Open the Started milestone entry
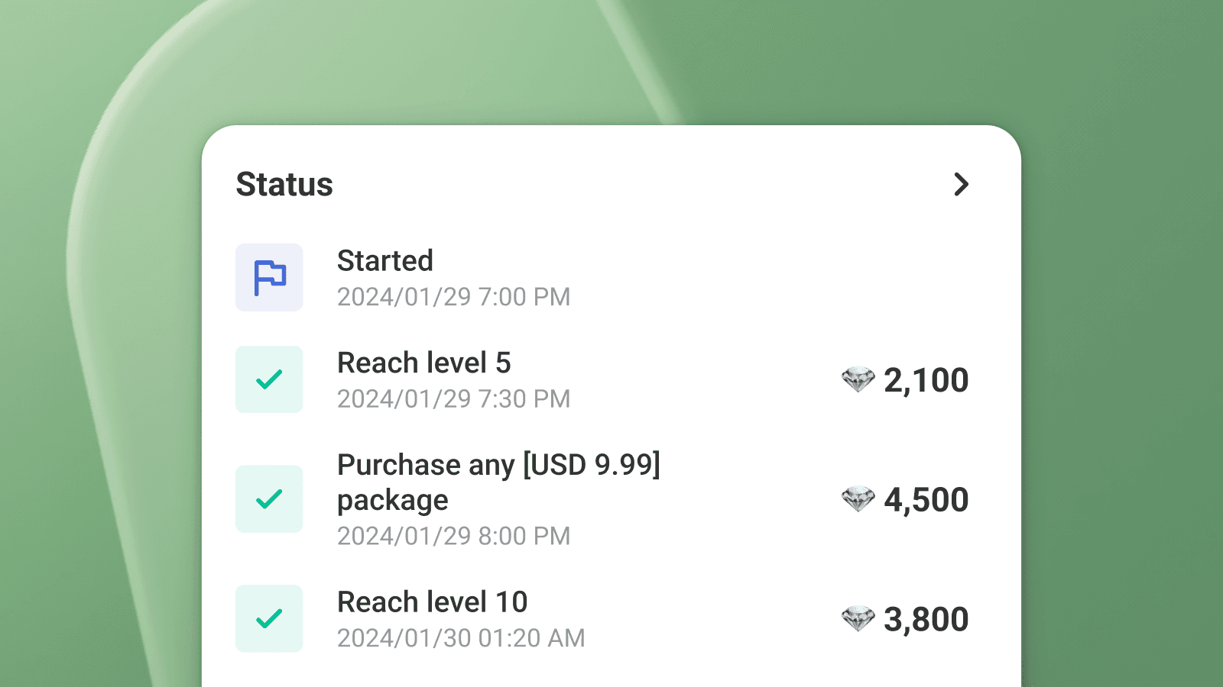Screen dimensions: 1223x687 [386, 261]
